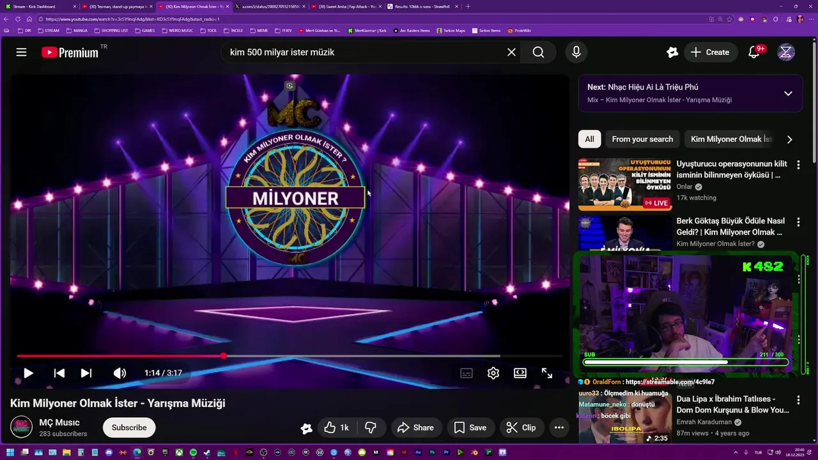Screen dimensions: 818x460
Task: Open the YouTube guide hamburger menu
Action: [x=21, y=52]
